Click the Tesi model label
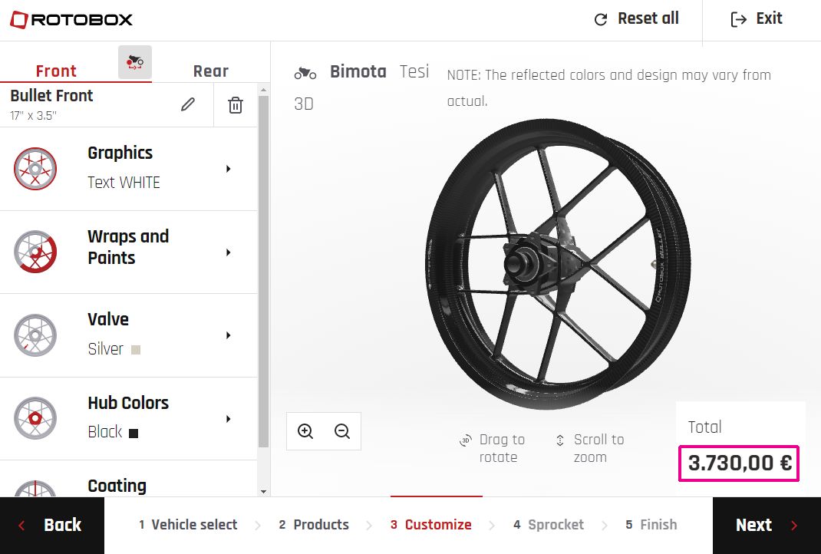Image resolution: width=821 pixels, height=554 pixels. [414, 71]
